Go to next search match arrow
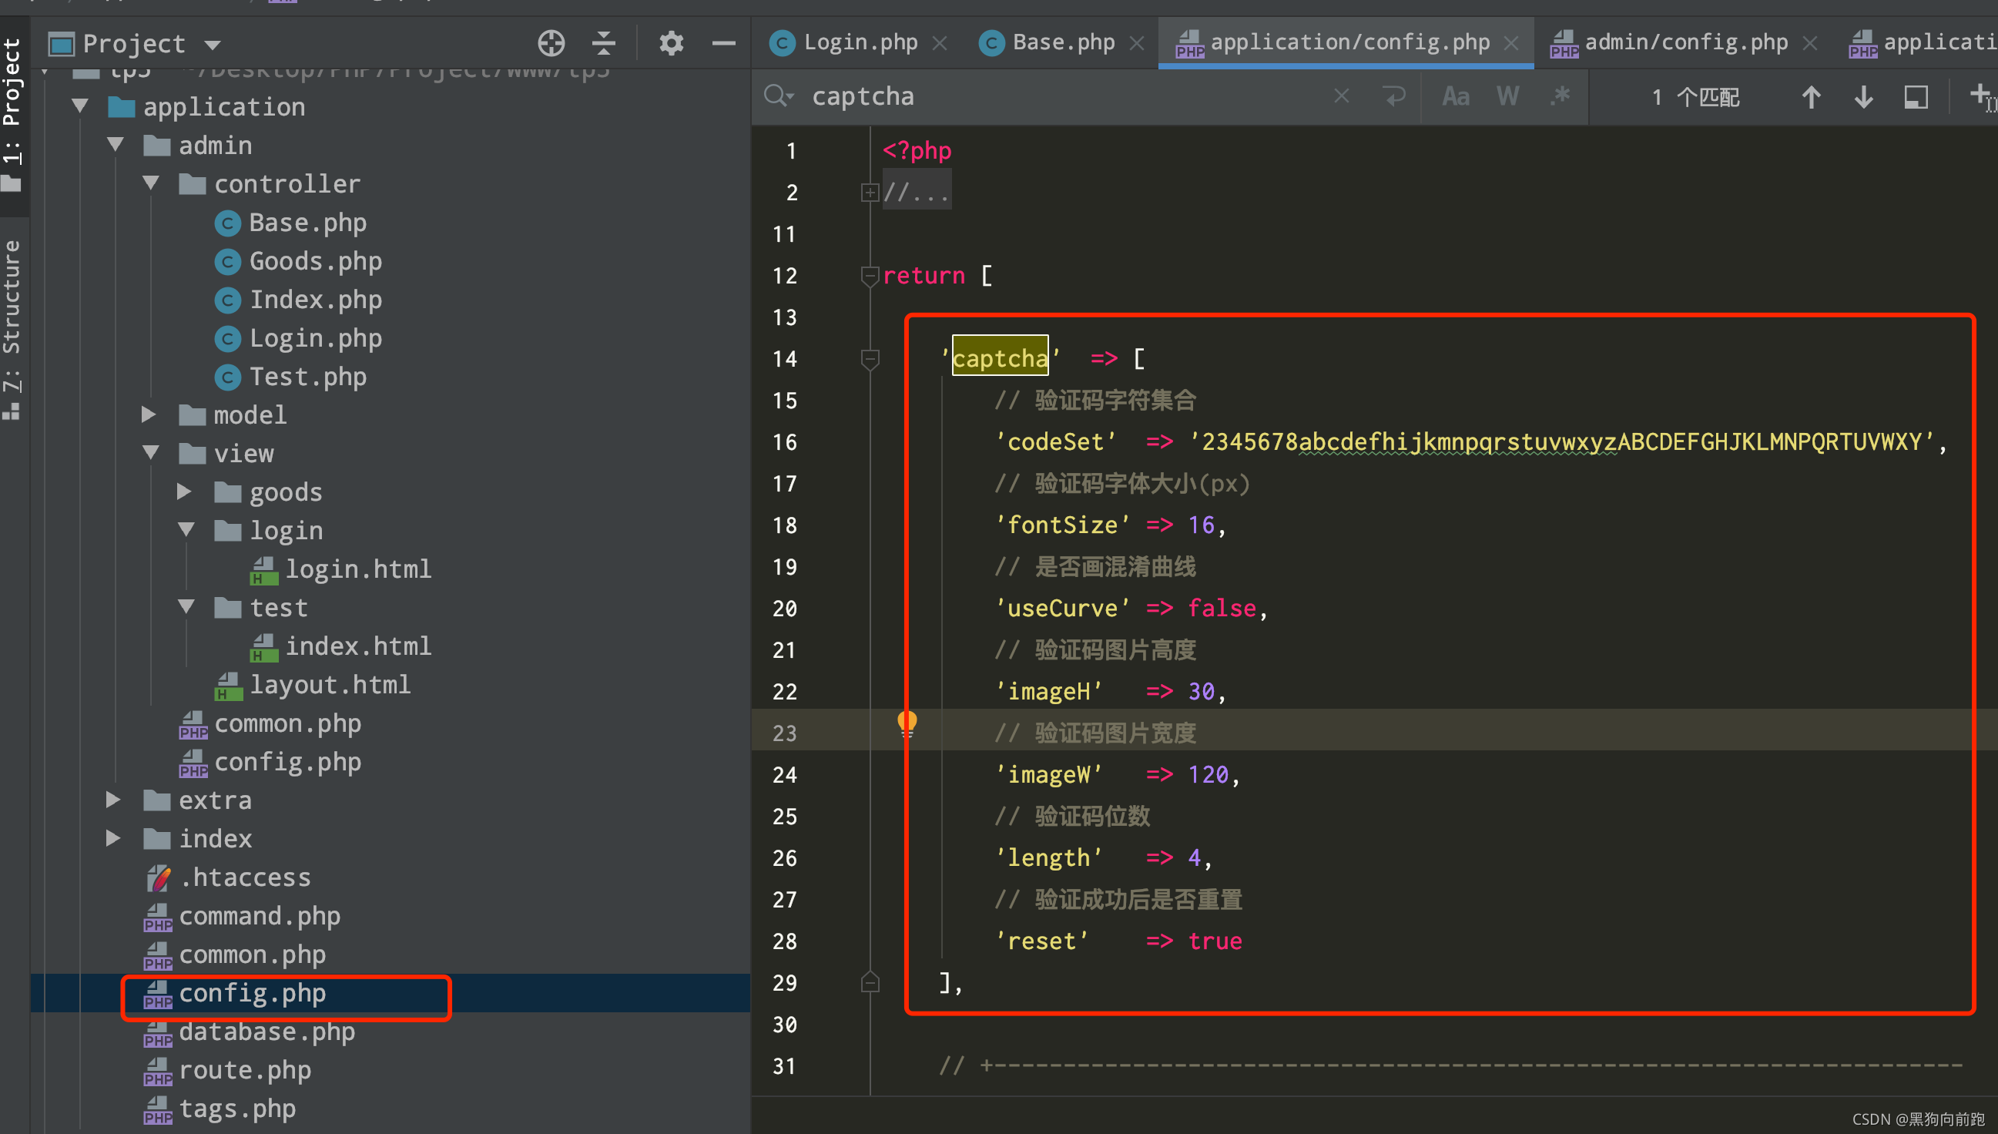Image resolution: width=1998 pixels, height=1134 pixels. coord(1863,97)
